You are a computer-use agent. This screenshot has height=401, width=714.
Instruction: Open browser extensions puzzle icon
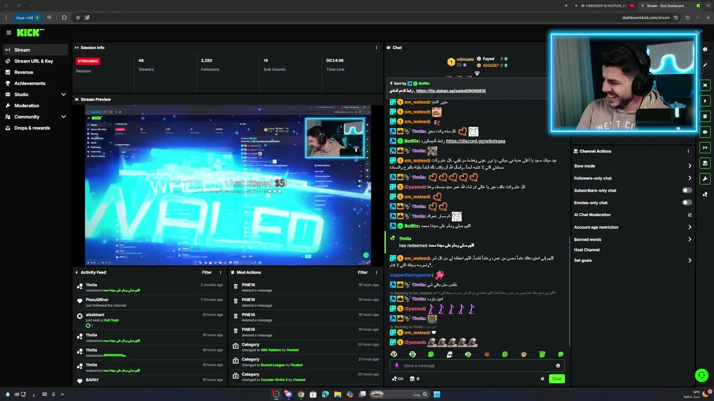point(64,17)
